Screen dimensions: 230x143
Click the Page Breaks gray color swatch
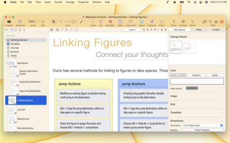point(192,88)
